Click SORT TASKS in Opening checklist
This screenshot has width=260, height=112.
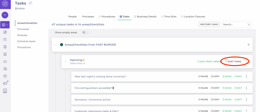[233, 61]
